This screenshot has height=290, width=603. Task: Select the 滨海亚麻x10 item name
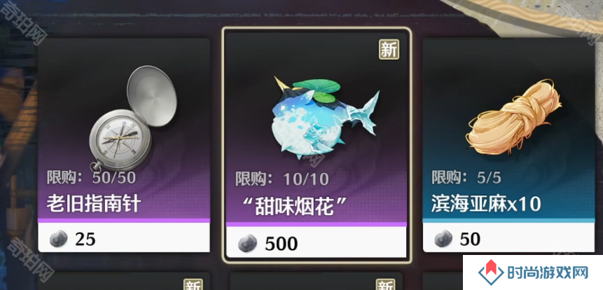[x=487, y=203]
